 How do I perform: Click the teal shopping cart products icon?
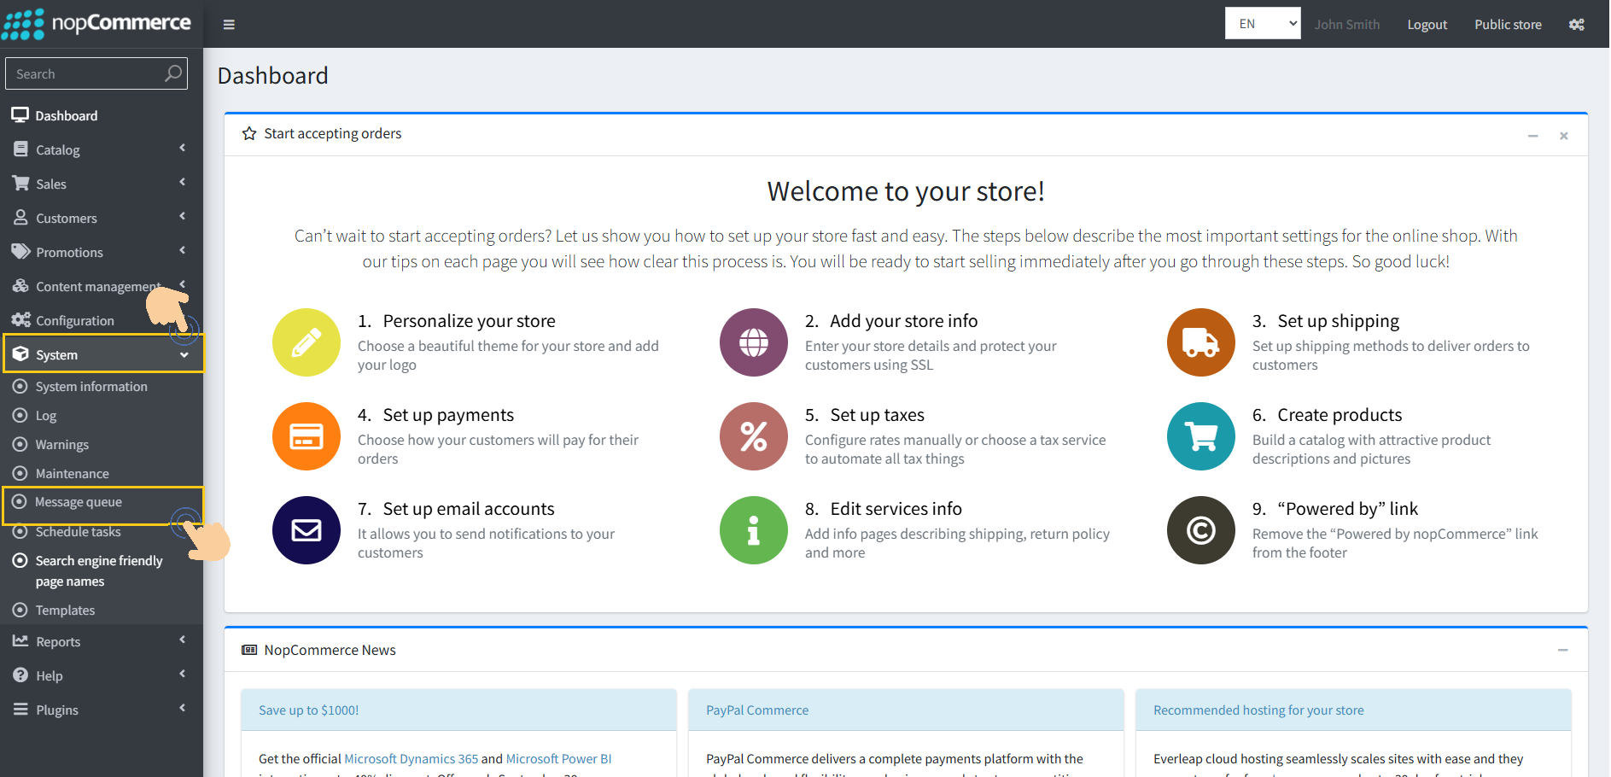[1200, 436]
